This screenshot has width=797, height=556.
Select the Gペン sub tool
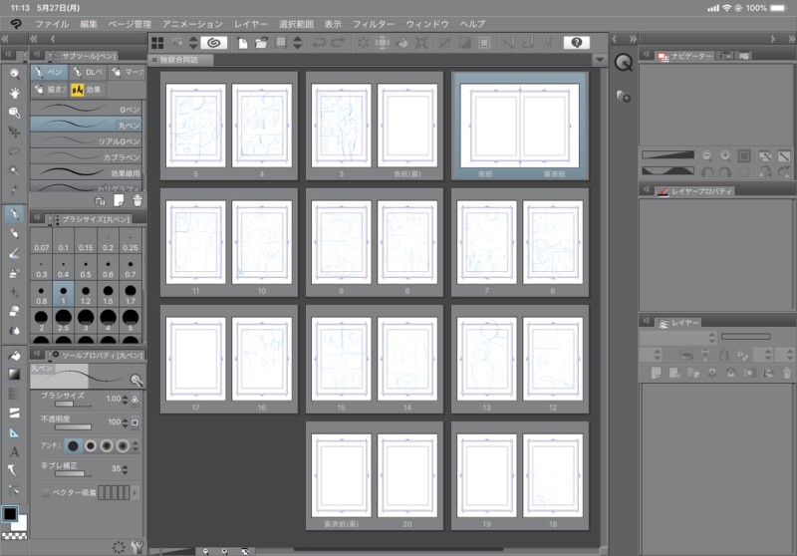click(x=86, y=109)
